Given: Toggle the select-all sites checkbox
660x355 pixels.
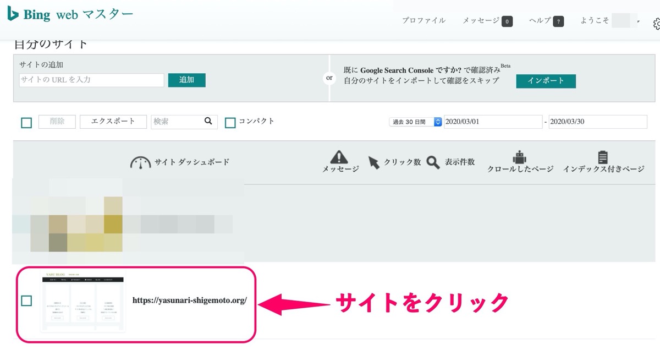Looking at the screenshot, I should (x=26, y=122).
